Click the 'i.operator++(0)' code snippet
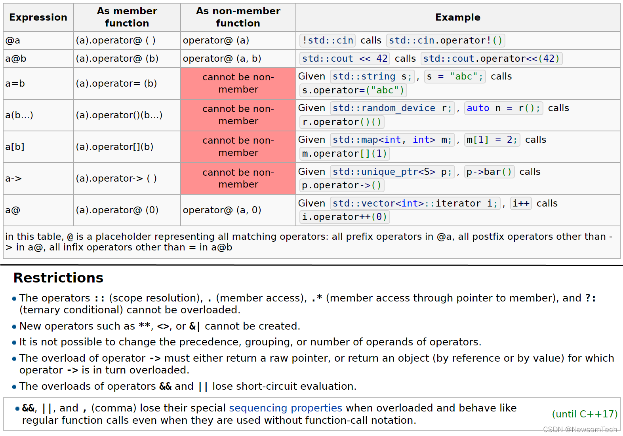Screen dimensions: 623x436 point(345,217)
